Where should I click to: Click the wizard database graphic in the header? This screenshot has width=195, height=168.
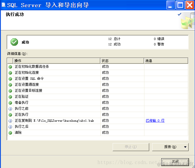pyautogui.click(x=188, y=21)
